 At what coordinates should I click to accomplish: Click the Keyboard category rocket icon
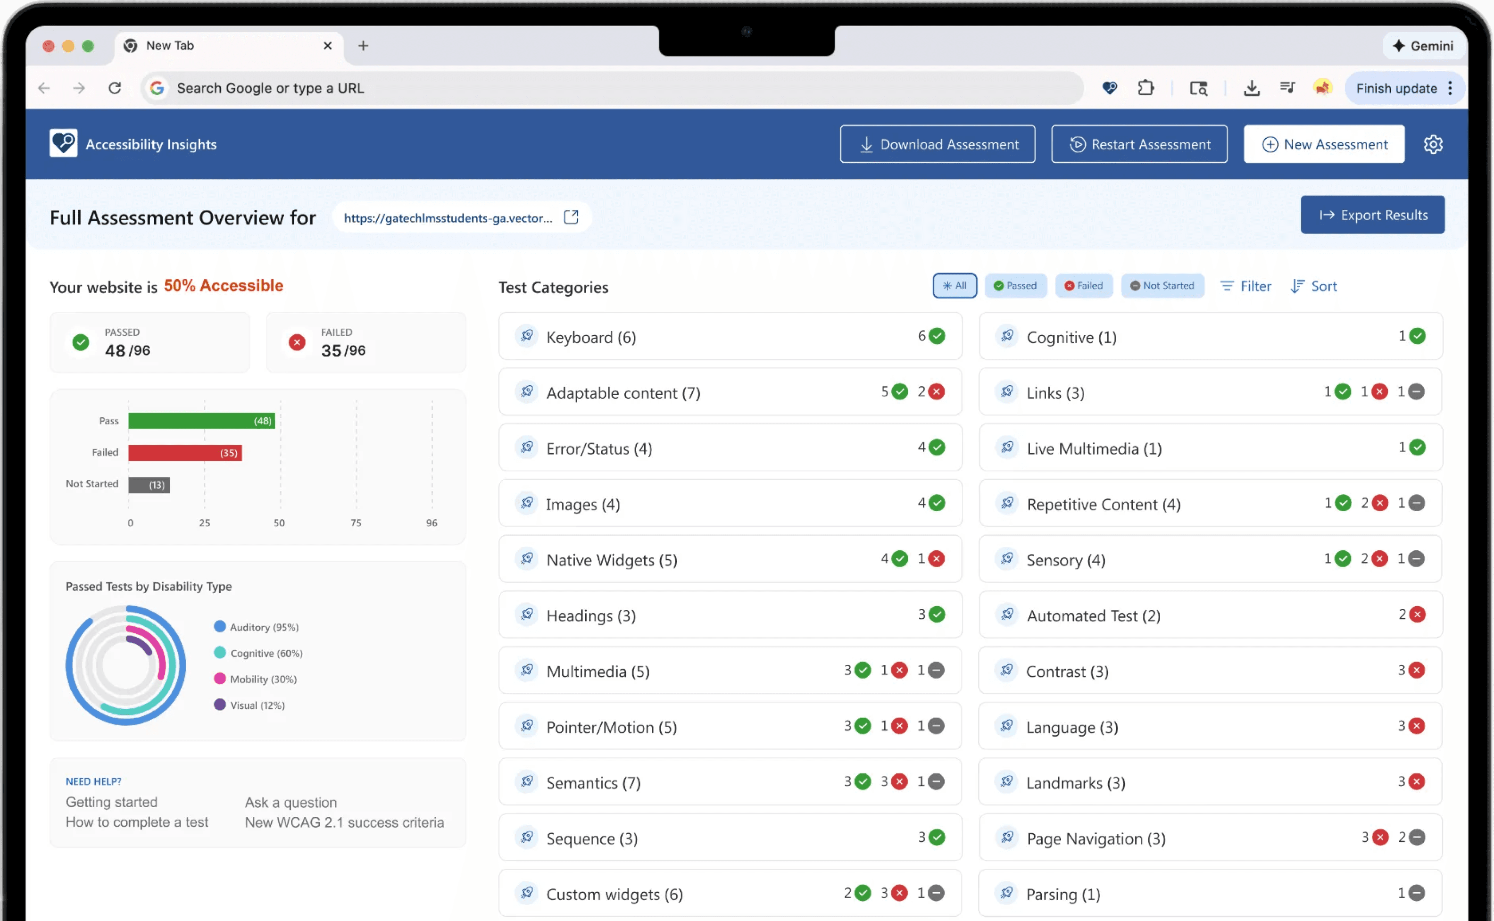(527, 336)
